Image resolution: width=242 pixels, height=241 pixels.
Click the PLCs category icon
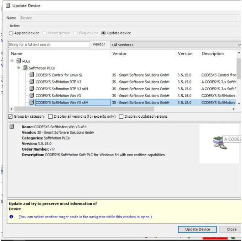coord(18,61)
